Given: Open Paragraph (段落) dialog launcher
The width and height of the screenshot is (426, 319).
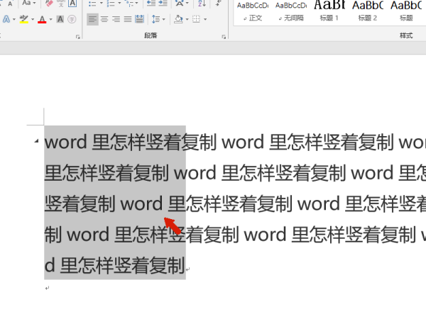Looking at the screenshot, I should pos(224,37).
